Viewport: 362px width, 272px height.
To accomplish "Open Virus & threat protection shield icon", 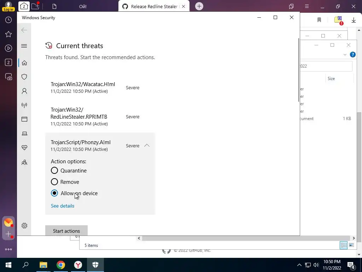I will (24, 77).
